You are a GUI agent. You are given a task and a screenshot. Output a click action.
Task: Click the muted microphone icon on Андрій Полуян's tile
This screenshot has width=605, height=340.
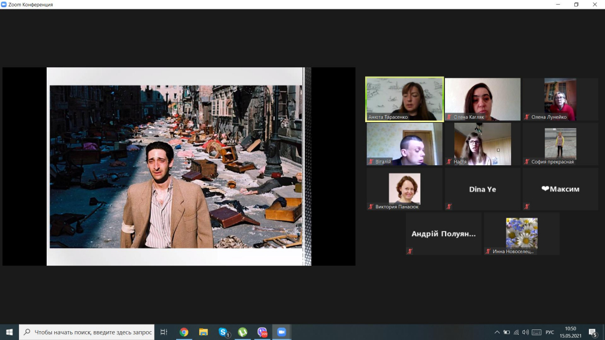(410, 251)
